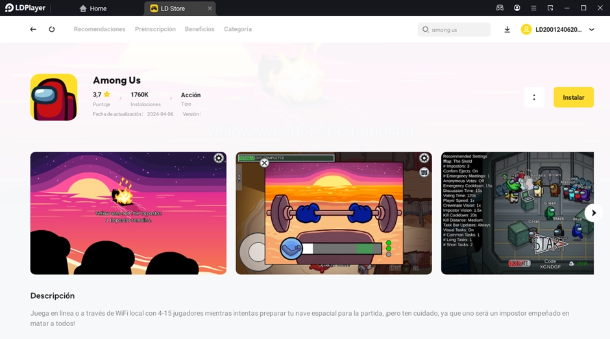Expand the account dropdown chevron
The width and height of the screenshot is (610, 339).
pyautogui.click(x=591, y=30)
